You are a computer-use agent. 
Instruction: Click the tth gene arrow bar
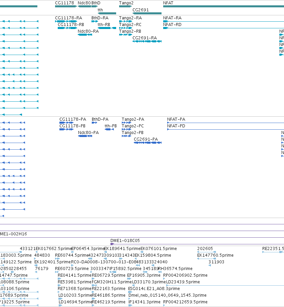[x=107, y=13]
